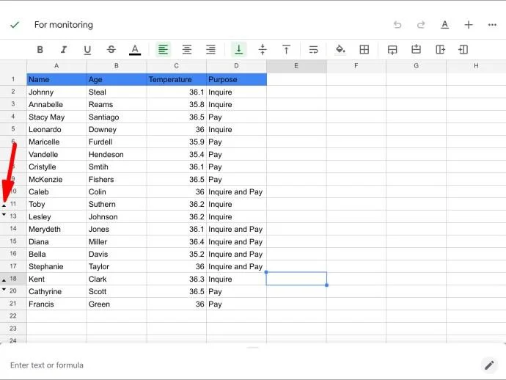506x380 pixels.
Task: Toggle italic formatting
Action: coord(64,49)
